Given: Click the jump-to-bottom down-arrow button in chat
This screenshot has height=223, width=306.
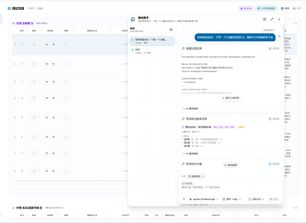Looking at the screenshot, I should [231, 165].
